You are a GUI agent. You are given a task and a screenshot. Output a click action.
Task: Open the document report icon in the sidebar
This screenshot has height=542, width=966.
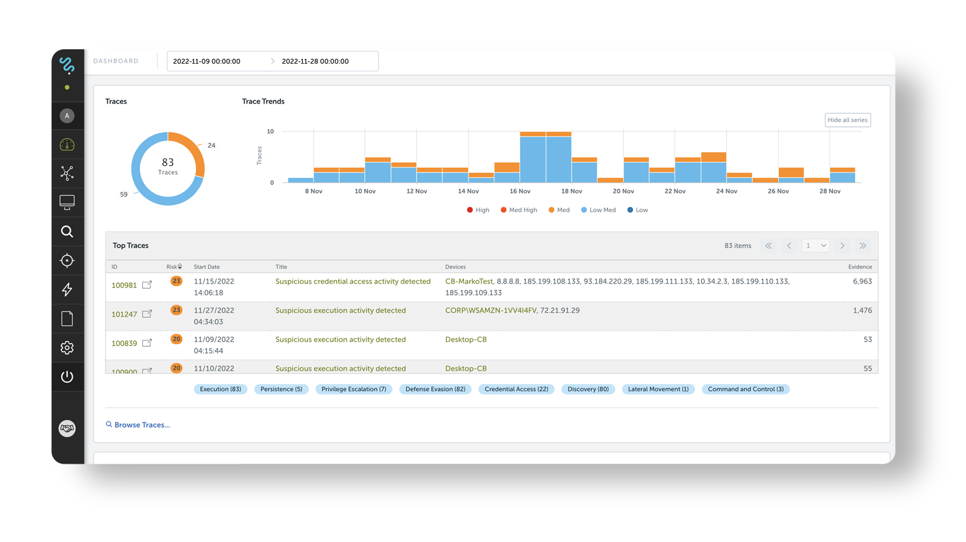67,318
